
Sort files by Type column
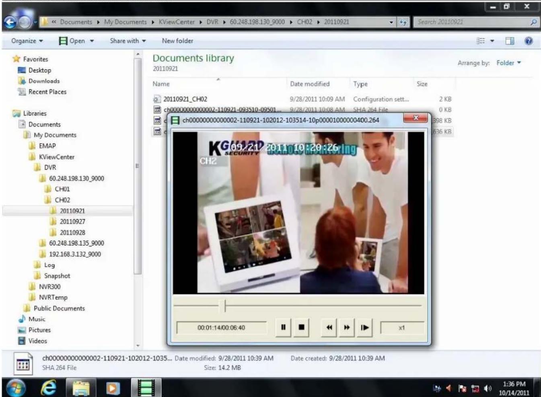pyautogui.click(x=360, y=84)
